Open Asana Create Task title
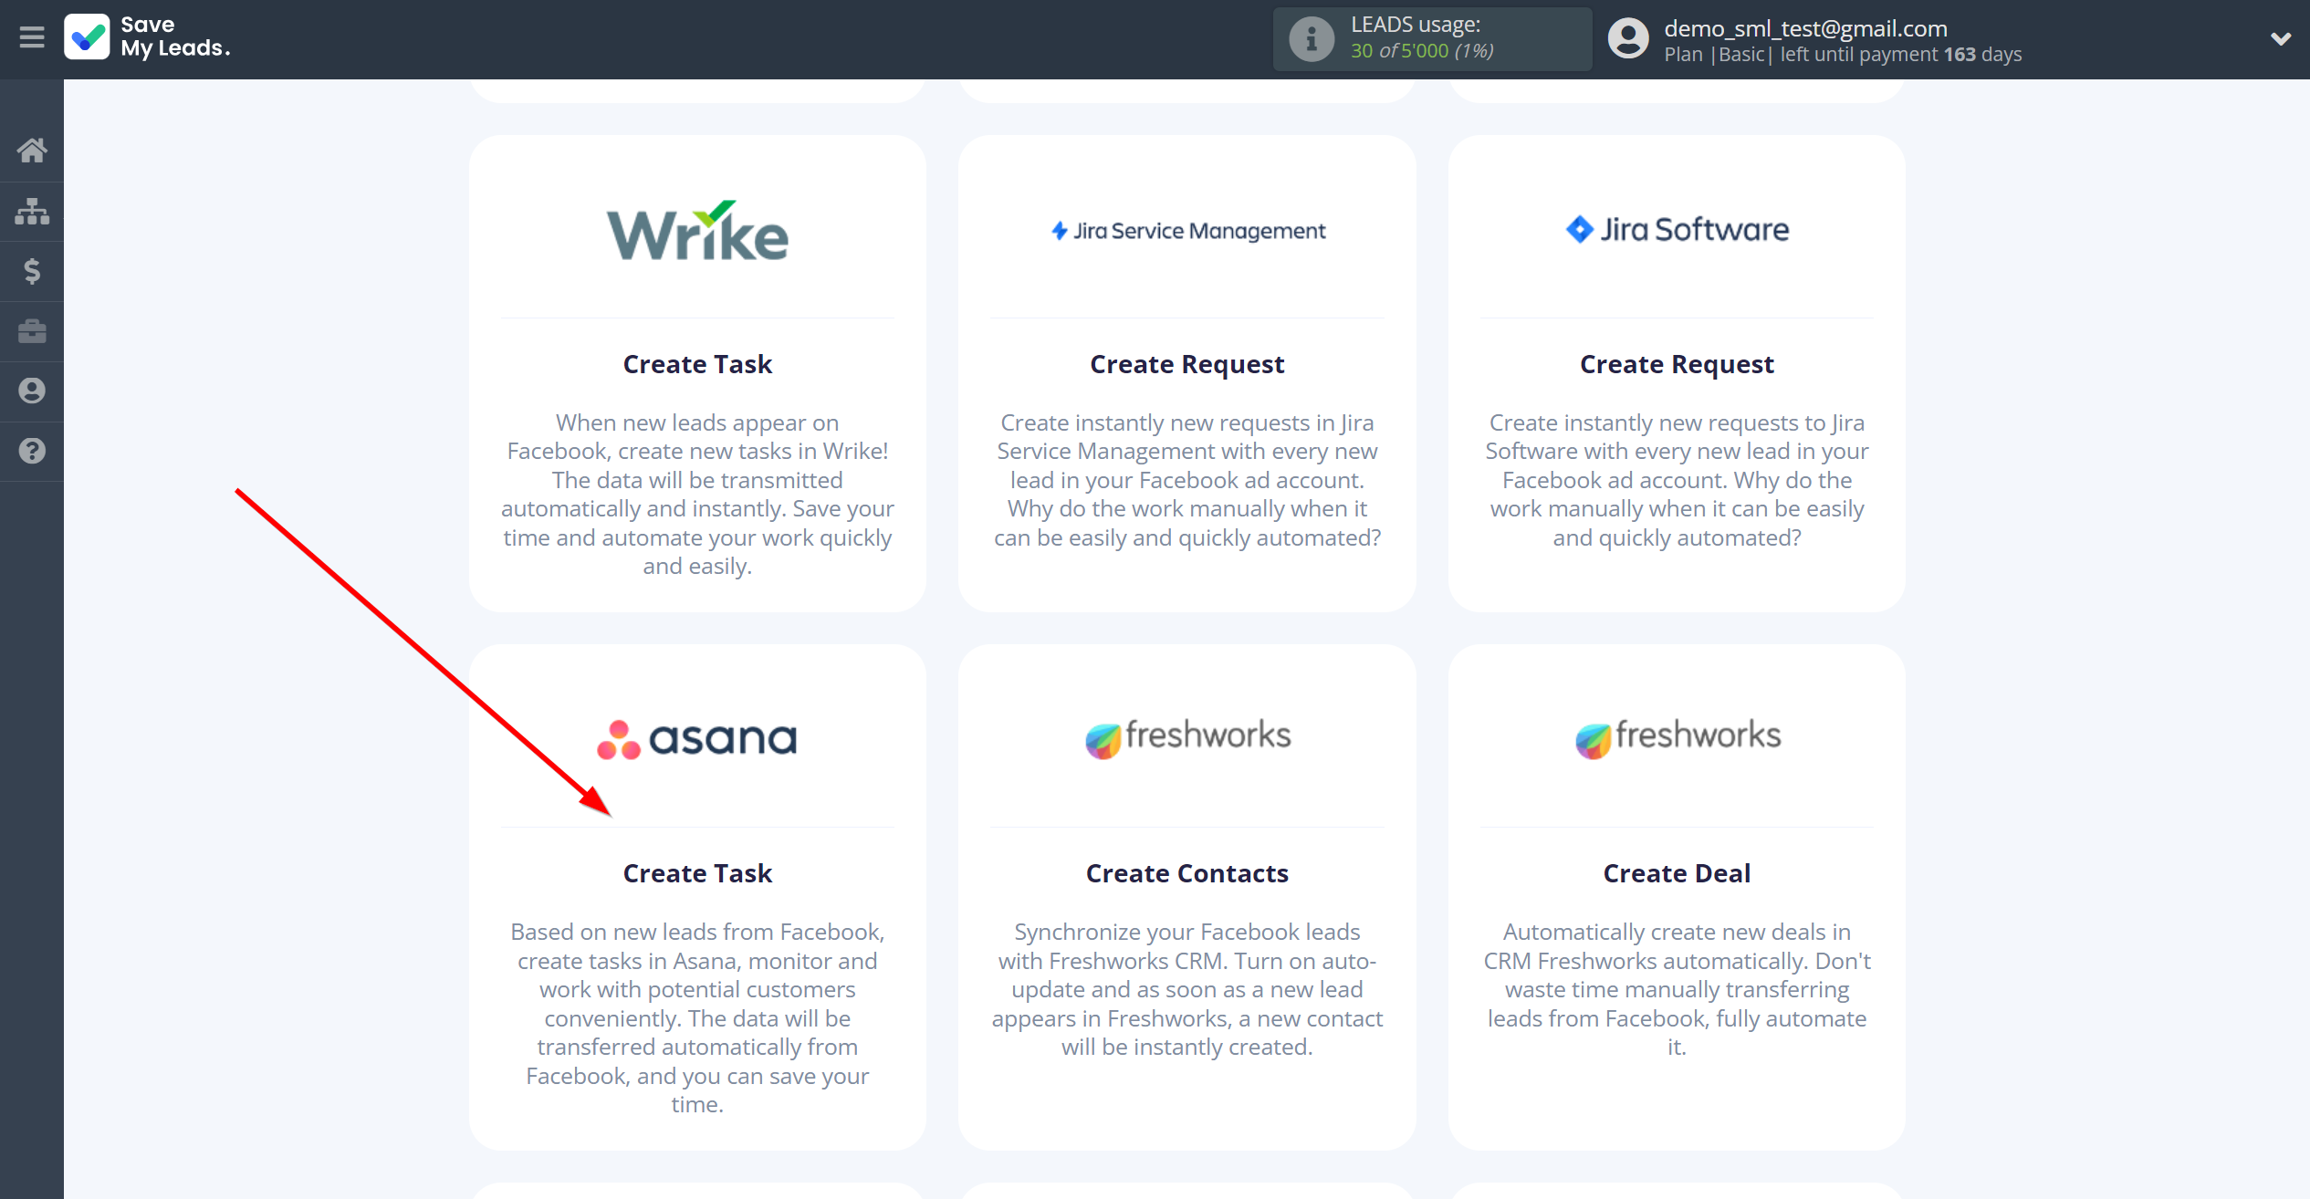Screen dimensions: 2310x1199 point(697,873)
